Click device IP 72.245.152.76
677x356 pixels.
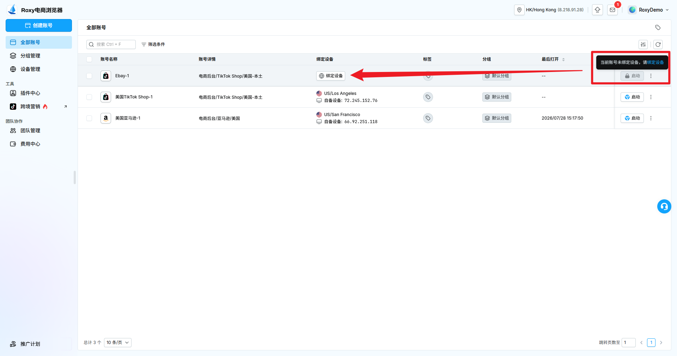361,101
